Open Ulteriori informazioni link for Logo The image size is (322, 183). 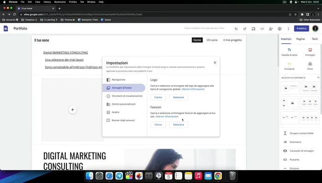193,89
